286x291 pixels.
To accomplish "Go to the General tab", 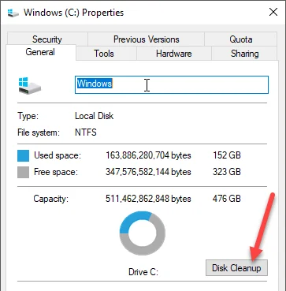I will (x=40, y=52).
